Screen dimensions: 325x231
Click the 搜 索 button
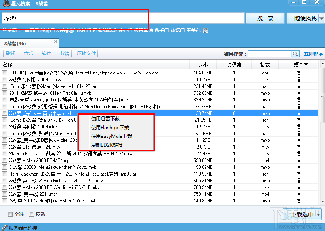[265, 18]
